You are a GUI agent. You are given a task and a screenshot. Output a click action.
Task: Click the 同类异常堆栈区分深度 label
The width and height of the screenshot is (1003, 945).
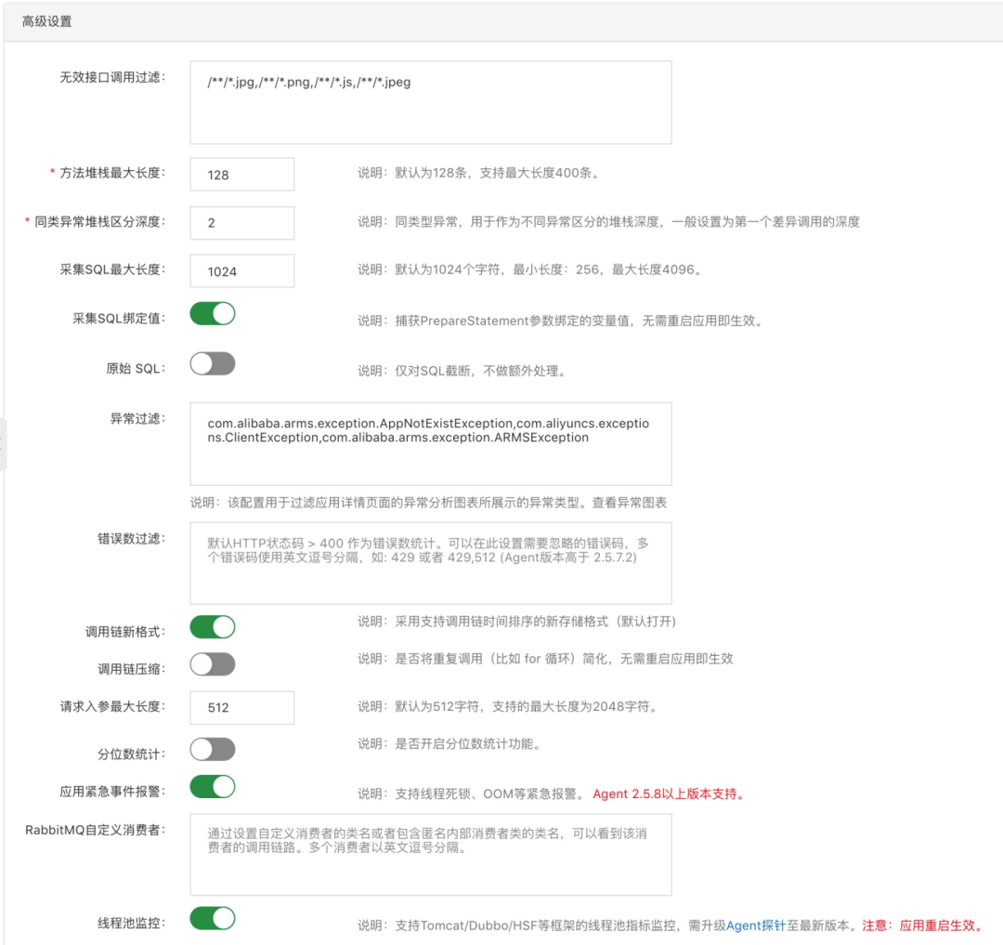pyautogui.click(x=99, y=221)
